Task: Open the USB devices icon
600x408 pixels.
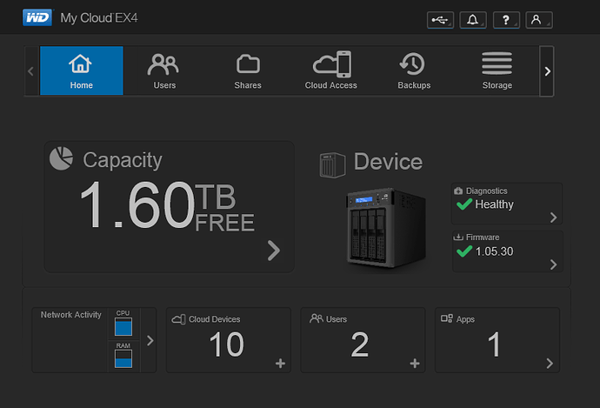Action: 440,20
